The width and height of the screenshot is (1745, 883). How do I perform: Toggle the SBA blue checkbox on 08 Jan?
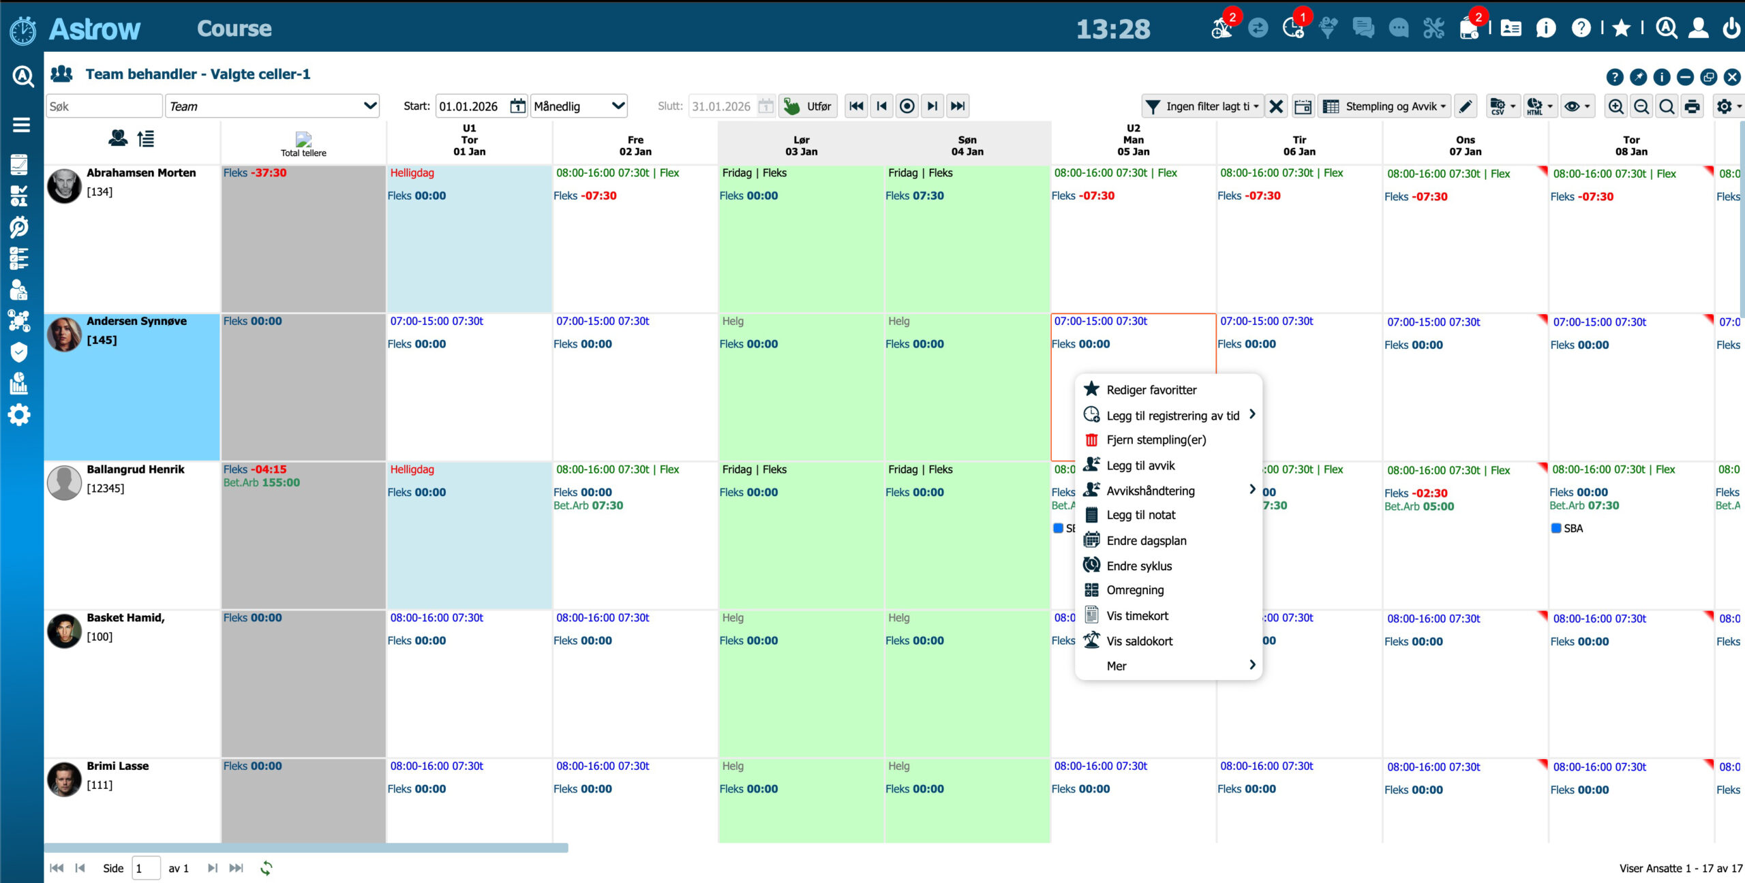point(1556,528)
